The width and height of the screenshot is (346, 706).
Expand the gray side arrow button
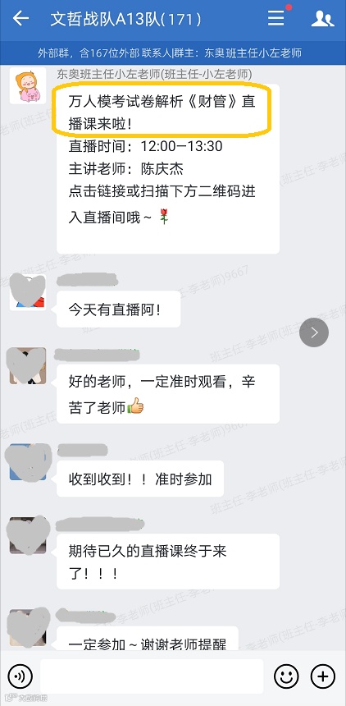pyautogui.click(x=314, y=332)
